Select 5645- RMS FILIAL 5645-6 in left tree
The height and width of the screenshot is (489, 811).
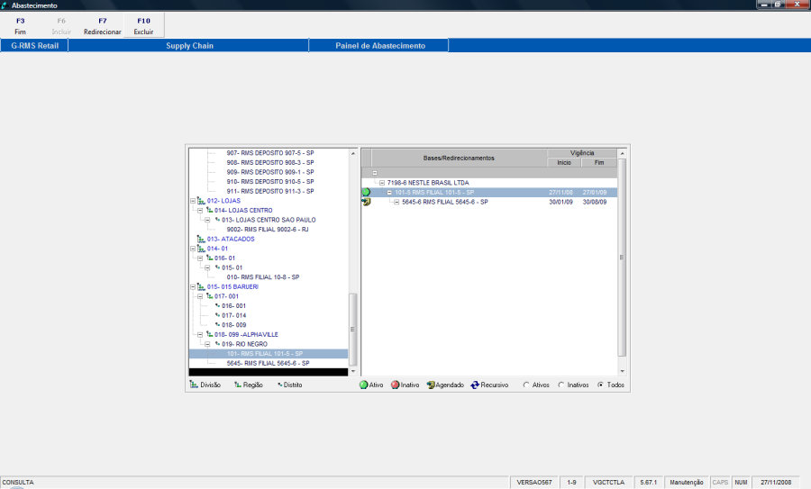click(268, 363)
